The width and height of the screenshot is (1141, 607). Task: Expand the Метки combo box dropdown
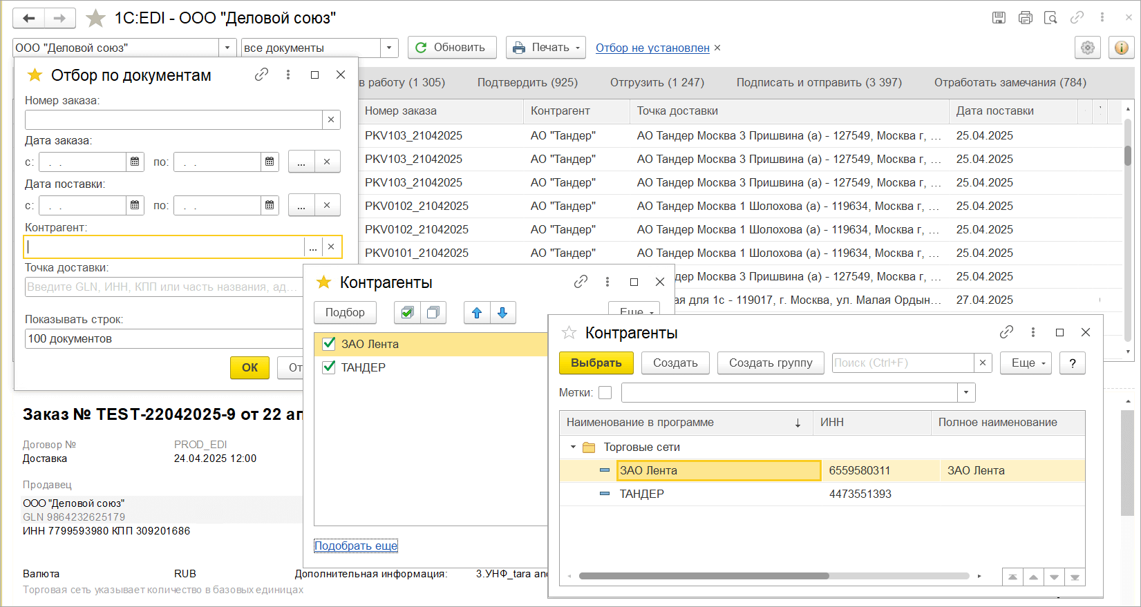965,393
